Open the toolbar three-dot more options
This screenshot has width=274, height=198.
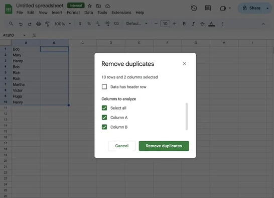[223, 24]
